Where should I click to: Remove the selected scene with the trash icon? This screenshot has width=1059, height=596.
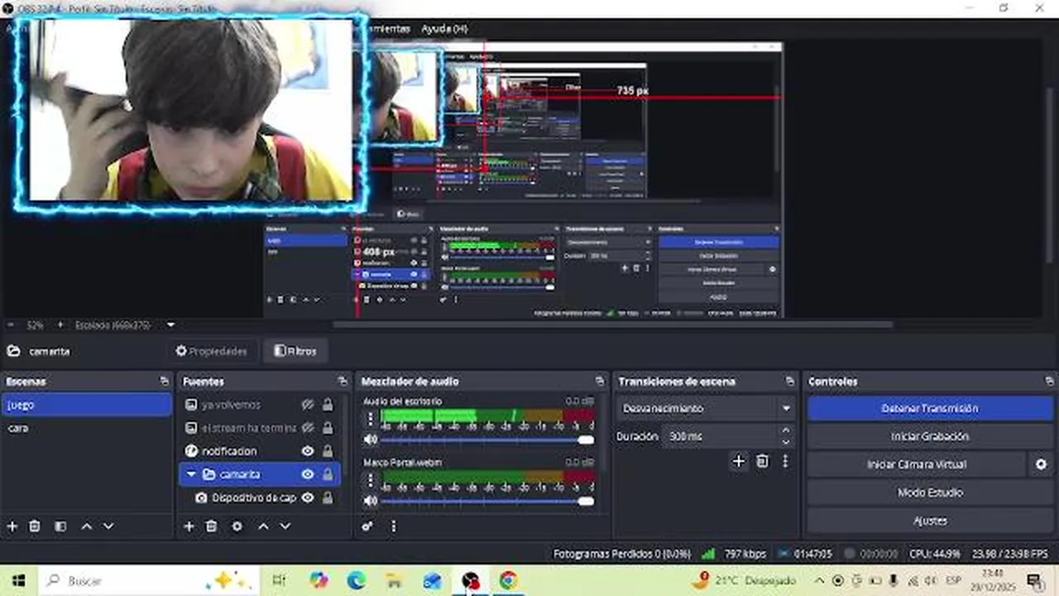click(x=35, y=526)
